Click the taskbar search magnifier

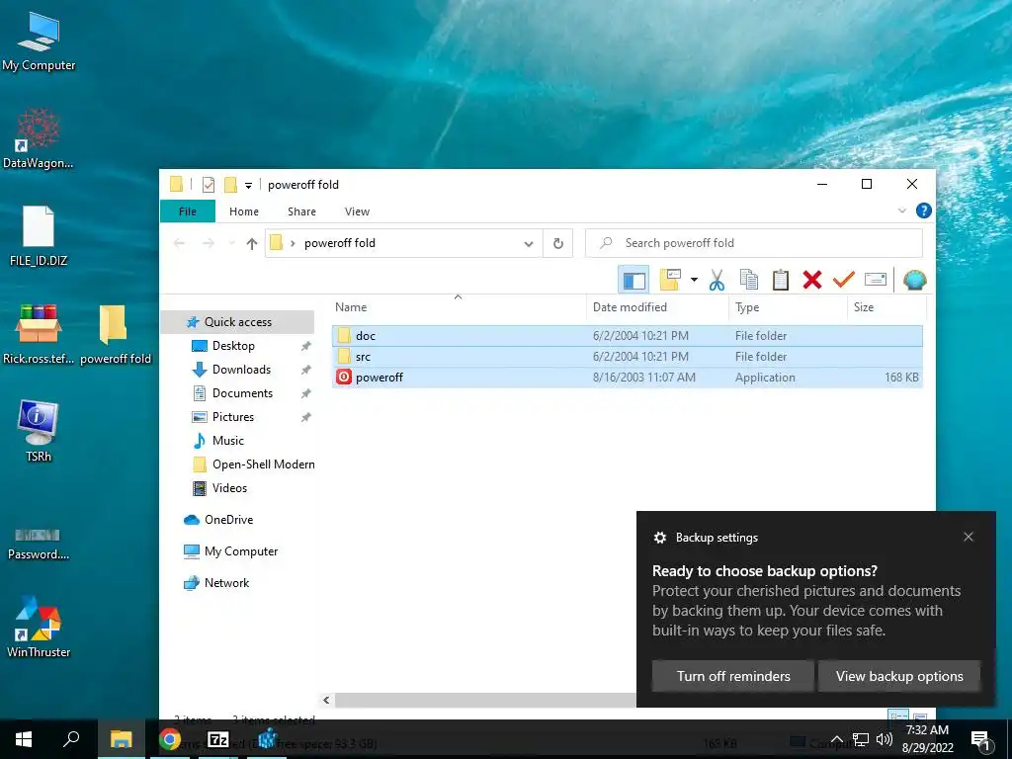[71, 739]
